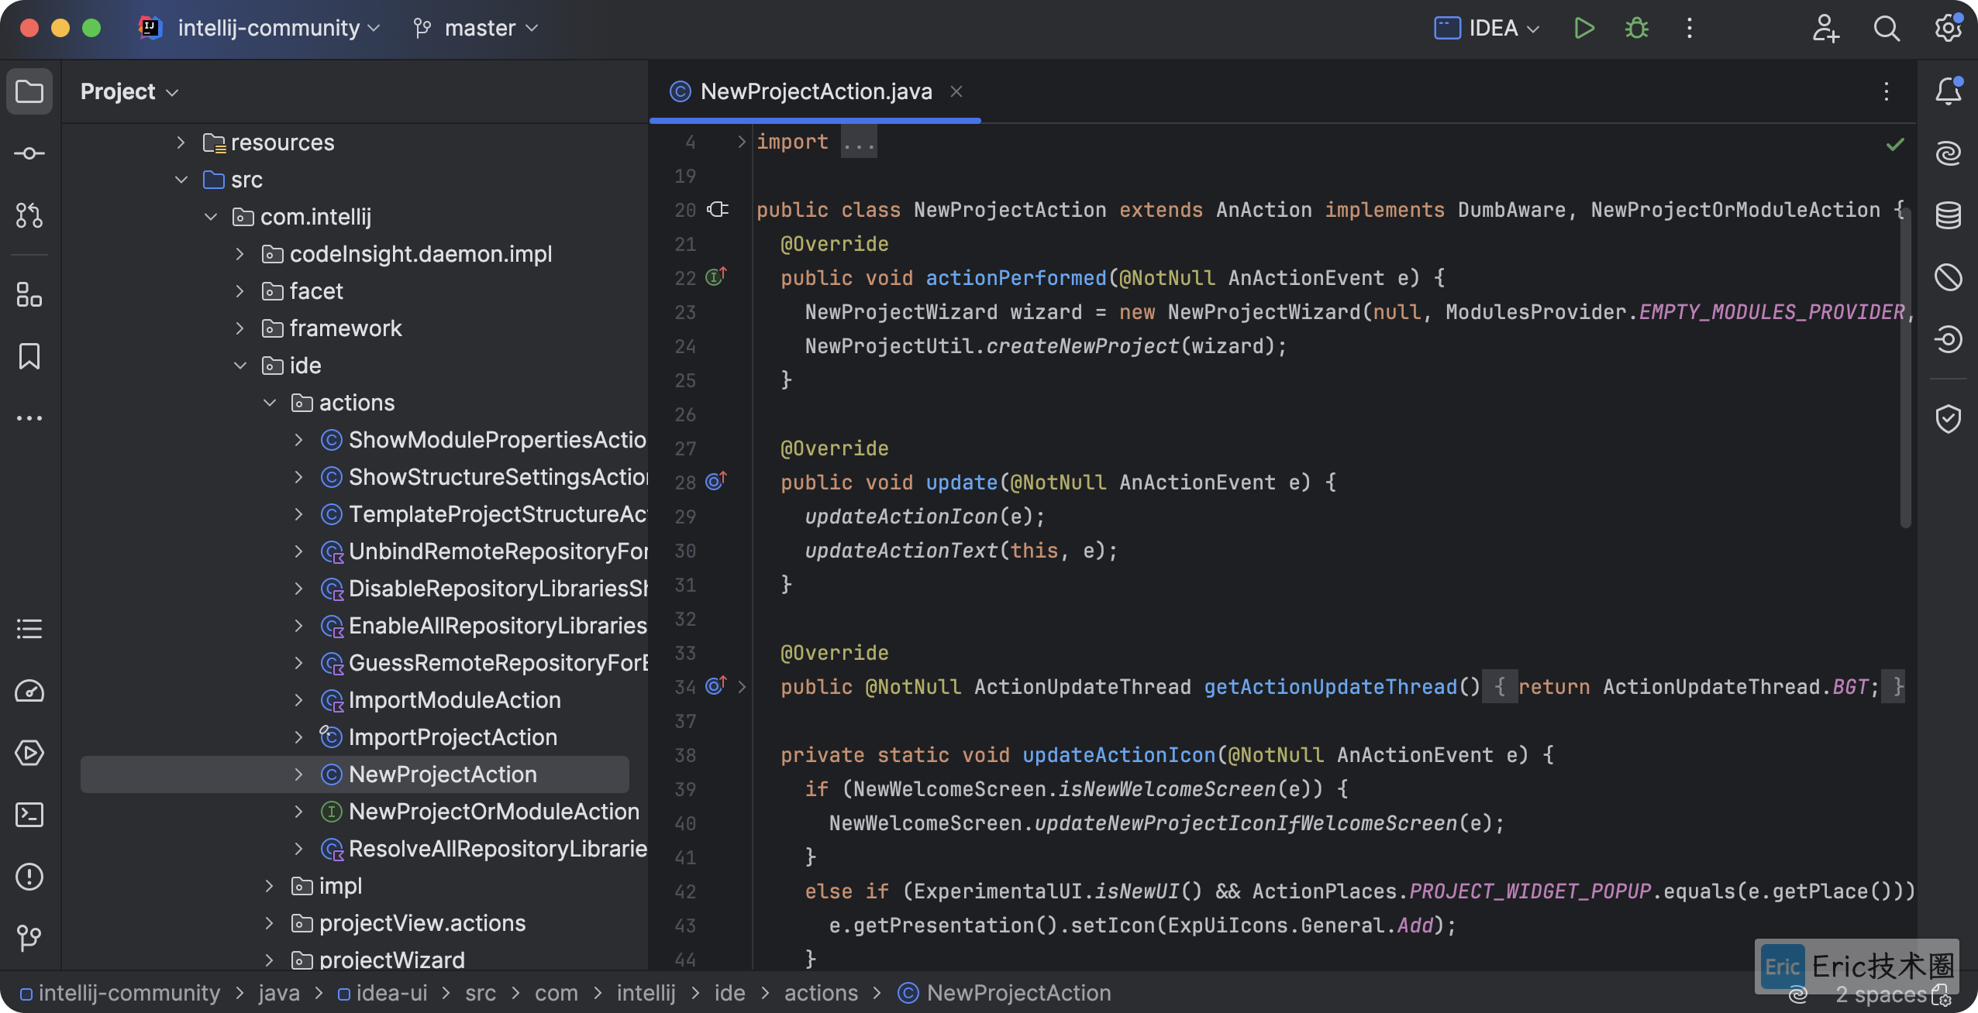The width and height of the screenshot is (1978, 1013).
Task: Open the IDEA run configuration dropdown
Action: 1487,29
